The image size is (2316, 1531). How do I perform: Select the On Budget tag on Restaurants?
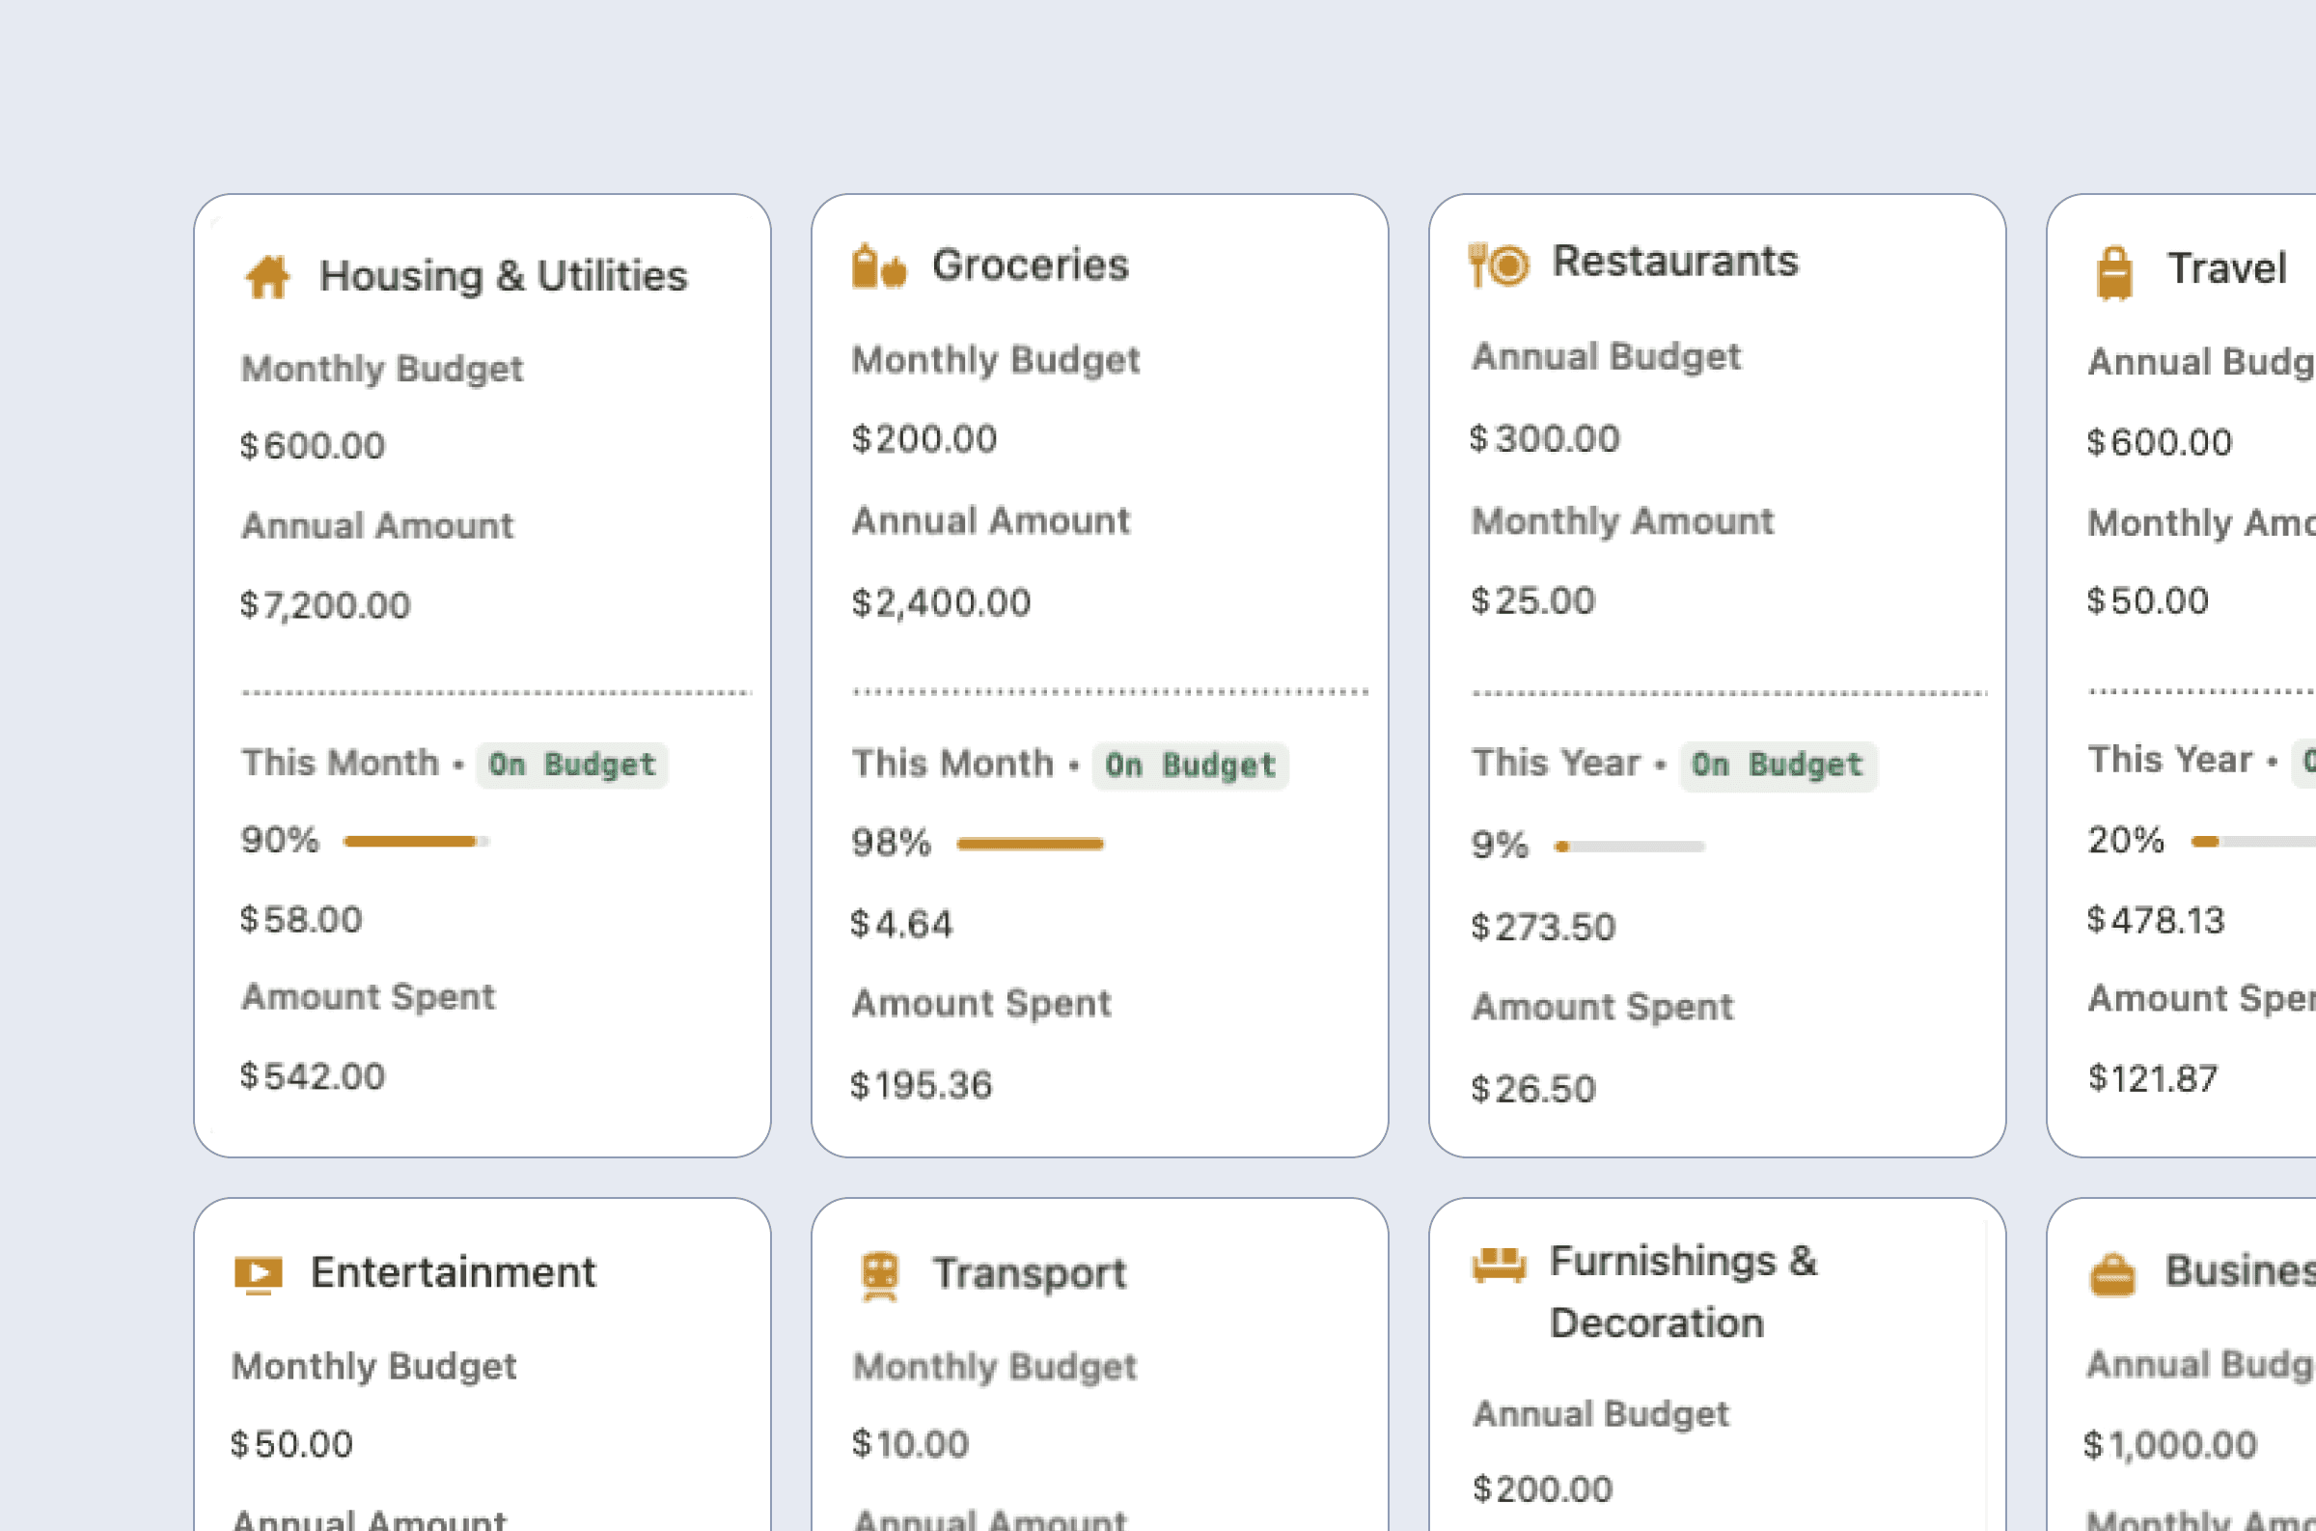click(x=1778, y=765)
